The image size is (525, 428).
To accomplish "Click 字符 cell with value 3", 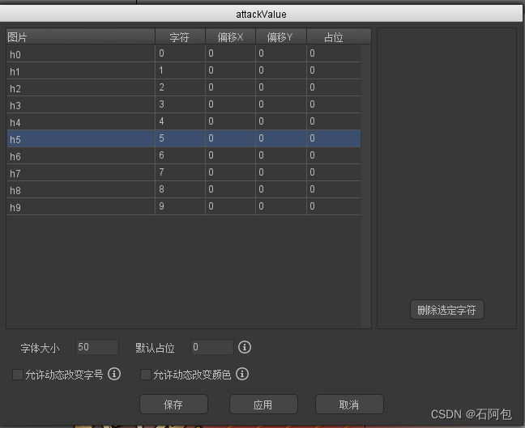I will pos(180,104).
